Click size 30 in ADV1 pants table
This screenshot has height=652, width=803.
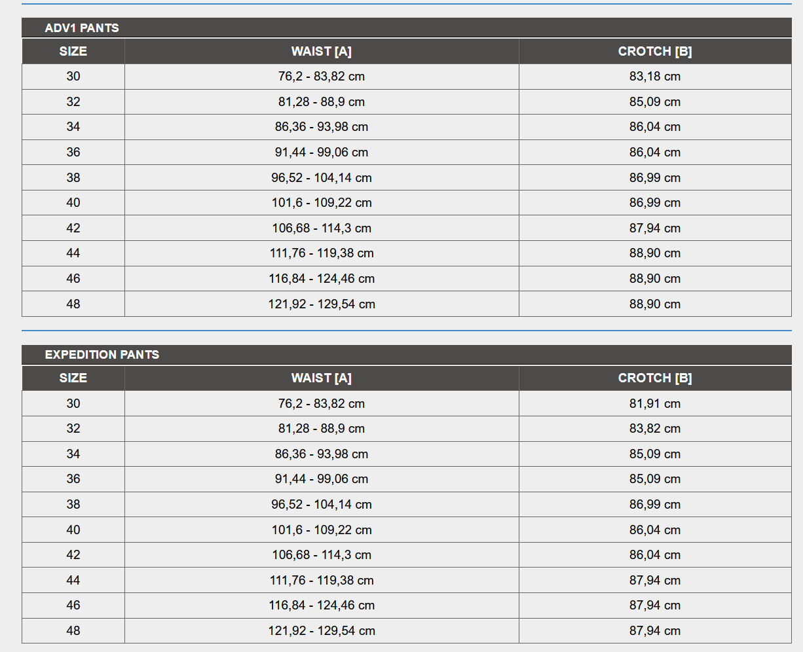tap(73, 76)
